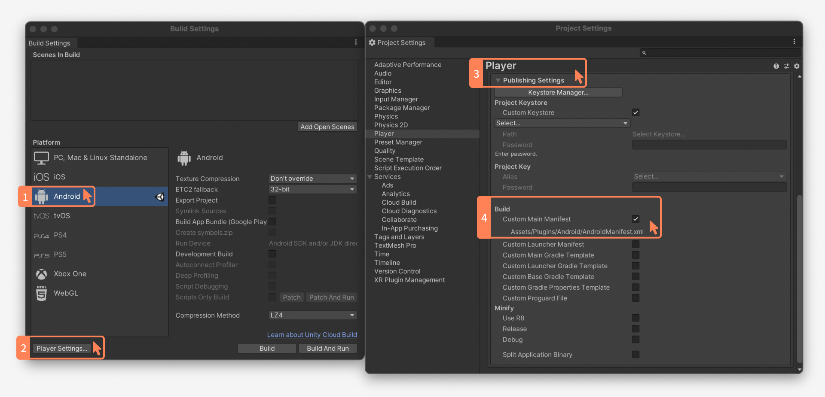Image resolution: width=825 pixels, height=397 pixels.
Task: Open Player Settings... button
Action: point(62,349)
